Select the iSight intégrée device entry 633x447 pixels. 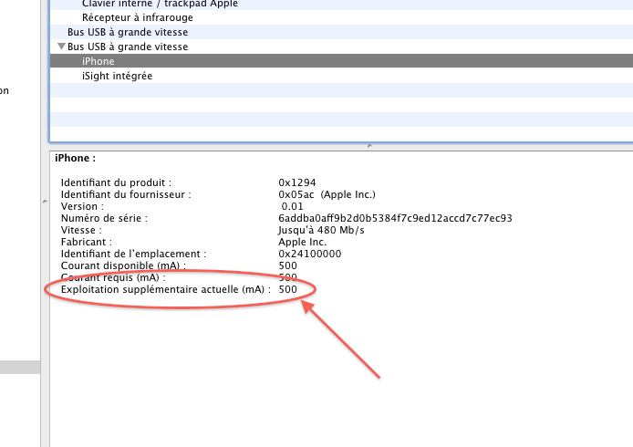click(x=117, y=76)
